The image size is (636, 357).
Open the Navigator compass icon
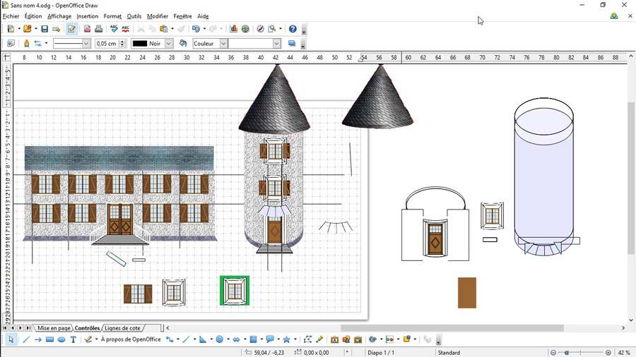coord(260,29)
